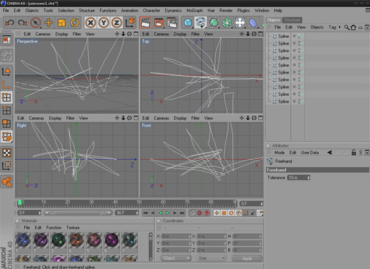Go to end of animation
The image size is (370, 269).
click(x=182, y=213)
